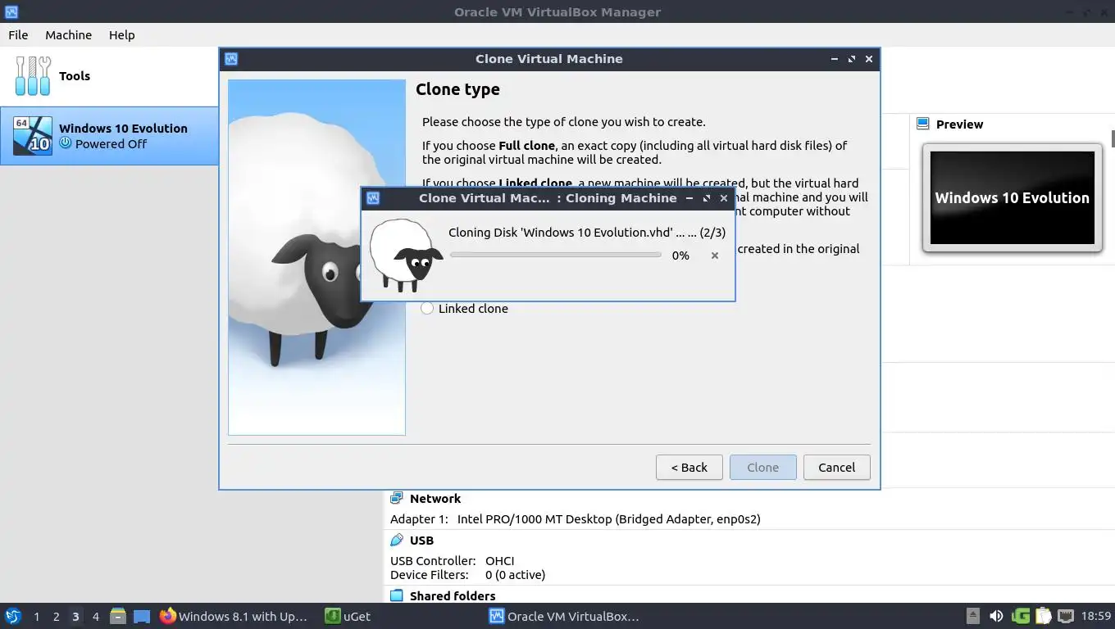Image resolution: width=1115 pixels, height=629 pixels.
Task: Switch to the uGet taskbar task
Action: (348, 616)
